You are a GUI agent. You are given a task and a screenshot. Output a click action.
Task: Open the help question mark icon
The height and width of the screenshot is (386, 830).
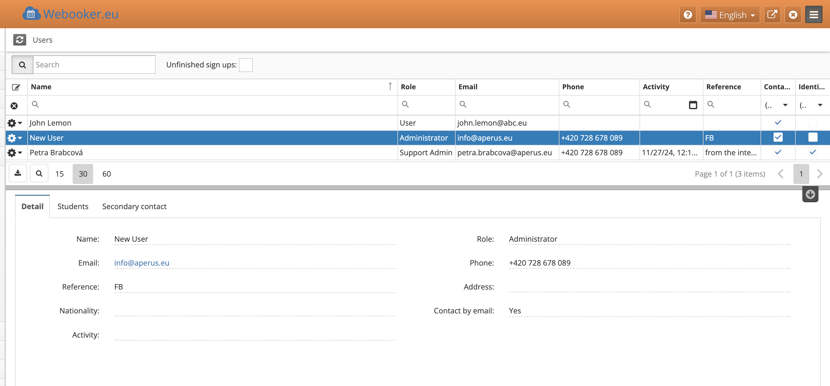[688, 15]
